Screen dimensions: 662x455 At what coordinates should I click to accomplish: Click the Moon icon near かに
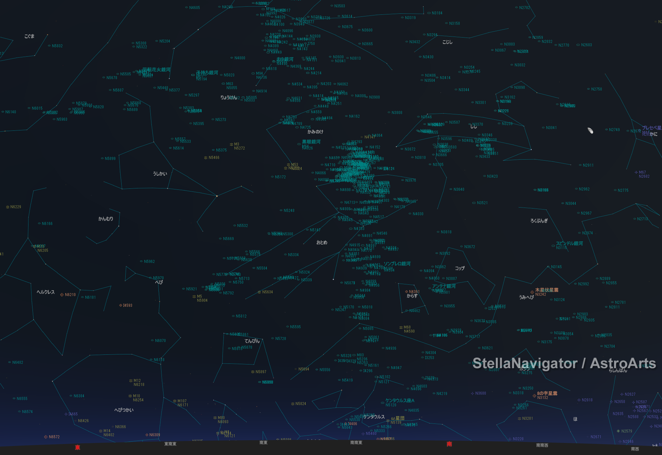590,130
